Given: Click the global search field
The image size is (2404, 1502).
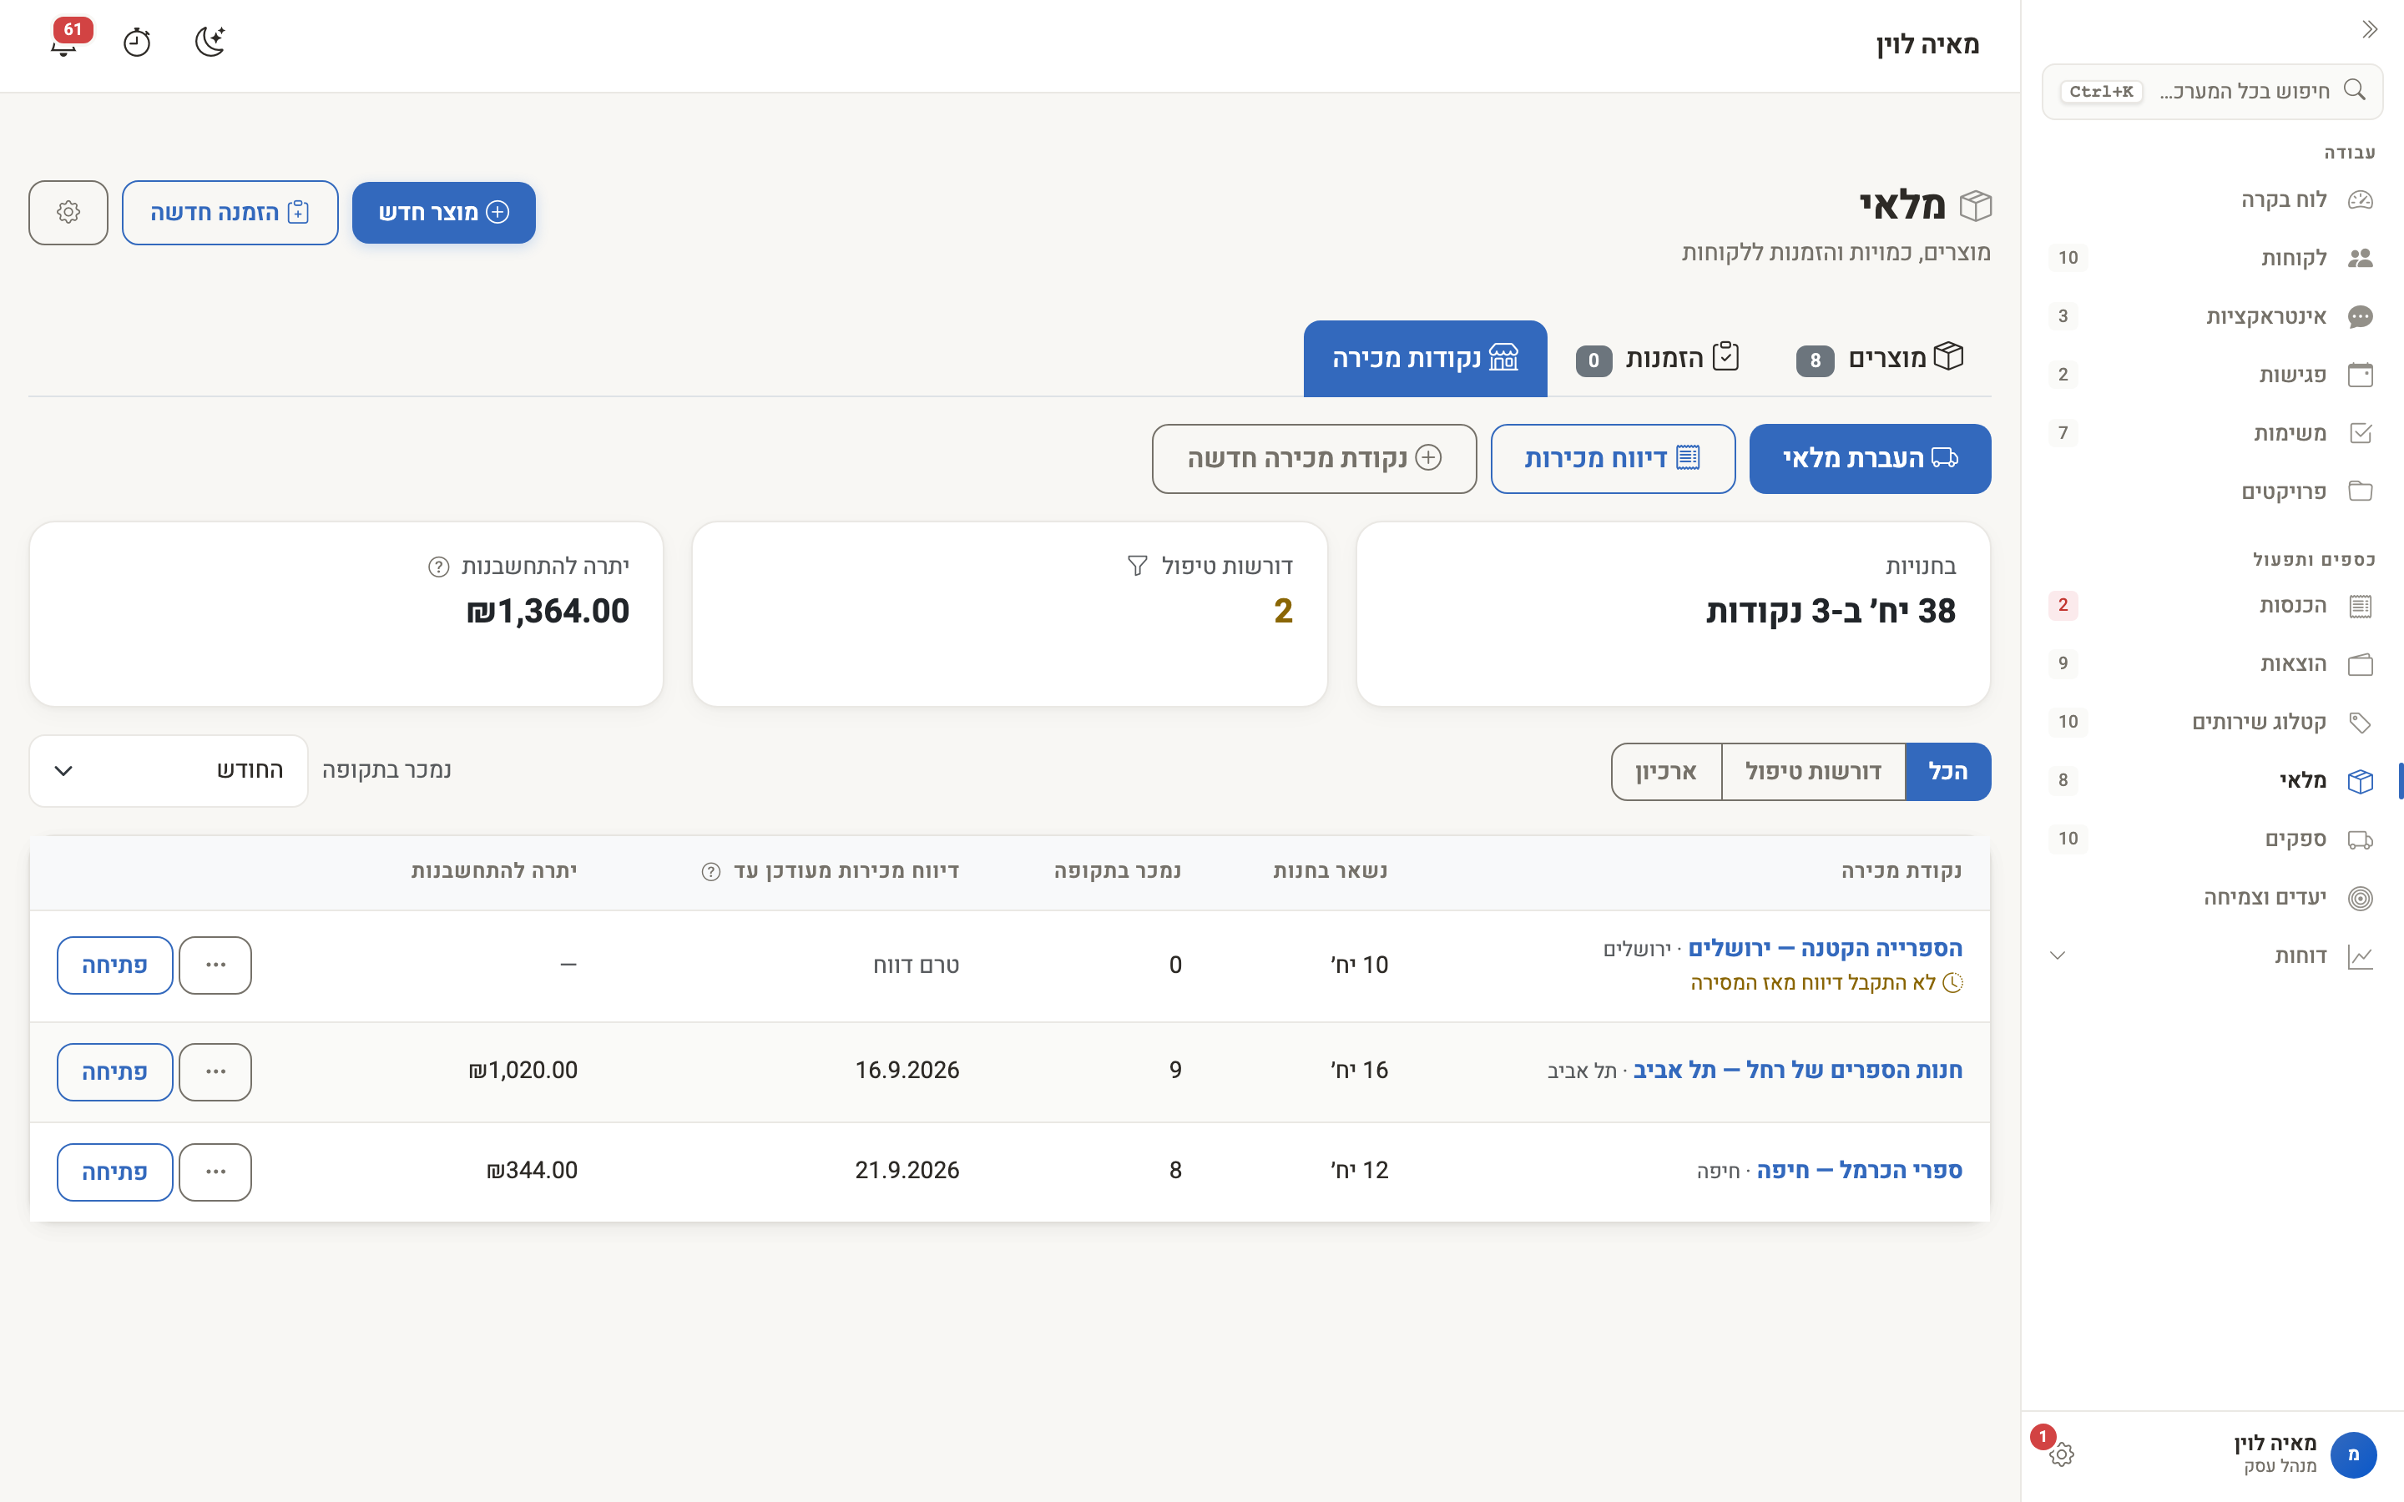Looking at the screenshot, I should 2212,92.
